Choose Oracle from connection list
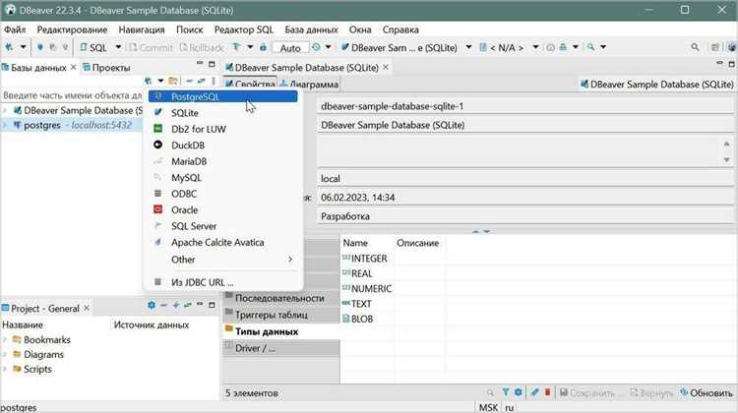Screen dimensions: 738x413 [x=222, y=209]
